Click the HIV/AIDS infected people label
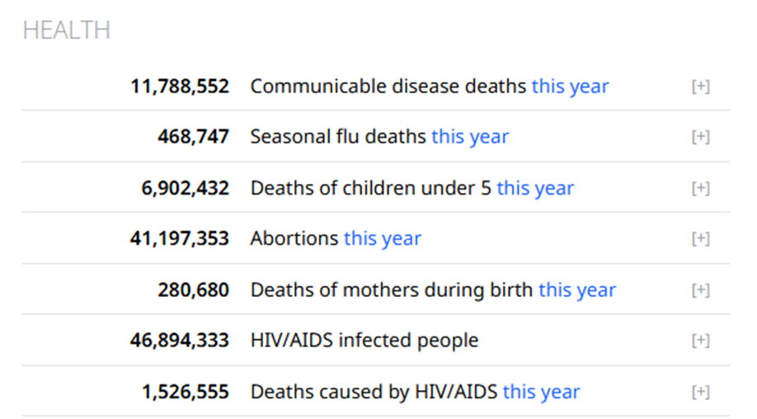 pyautogui.click(x=364, y=341)
